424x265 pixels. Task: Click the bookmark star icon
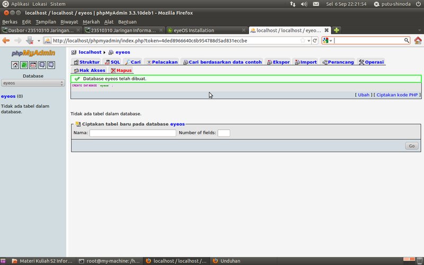pos(303,41)
